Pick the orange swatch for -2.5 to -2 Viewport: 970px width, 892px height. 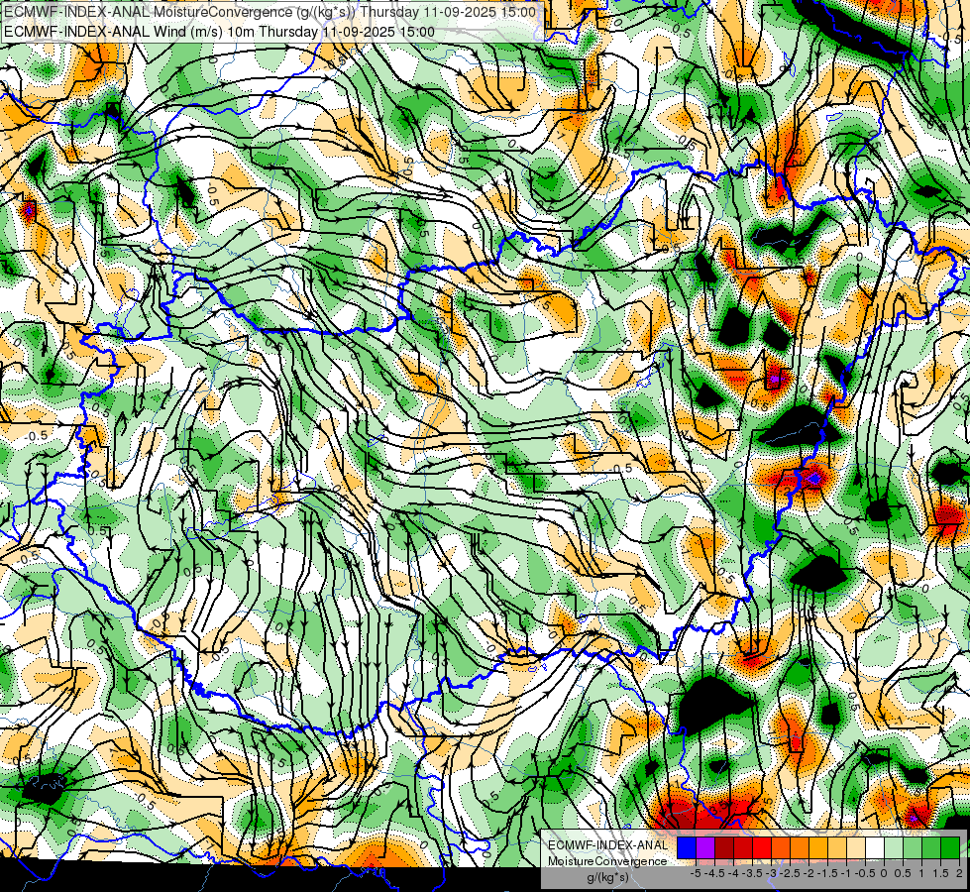[800, 848]
